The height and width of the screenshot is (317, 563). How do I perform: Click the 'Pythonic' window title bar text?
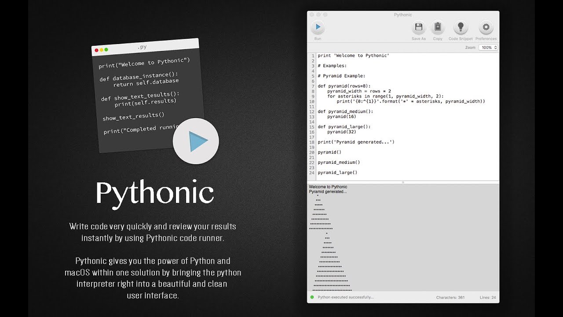tap(403, 15)
